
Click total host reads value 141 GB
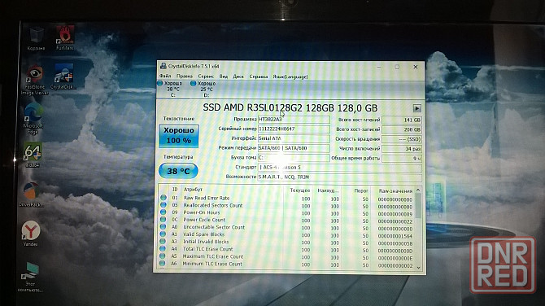402,120
